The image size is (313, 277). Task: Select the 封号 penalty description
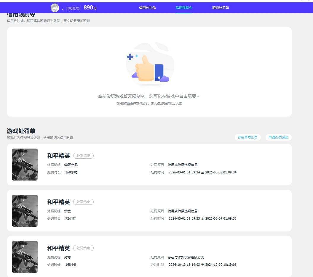68,257
